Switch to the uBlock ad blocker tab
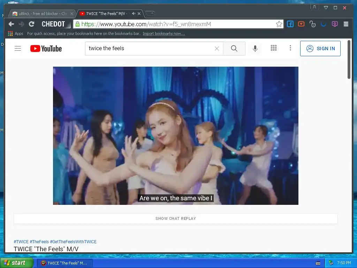The width and height of the screenshot is (357, 268). pyautogui.click(x=42, y=14)
